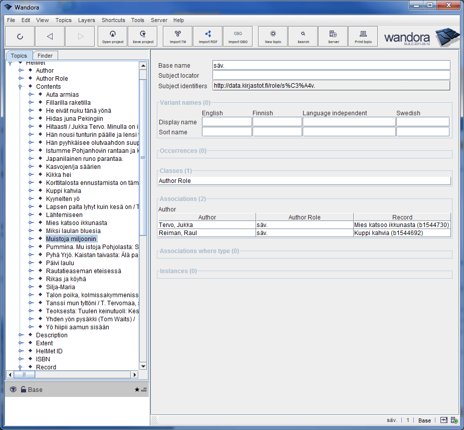464x430 pixels.
Task: Expand the Description tree node
Action: (21, 335)
